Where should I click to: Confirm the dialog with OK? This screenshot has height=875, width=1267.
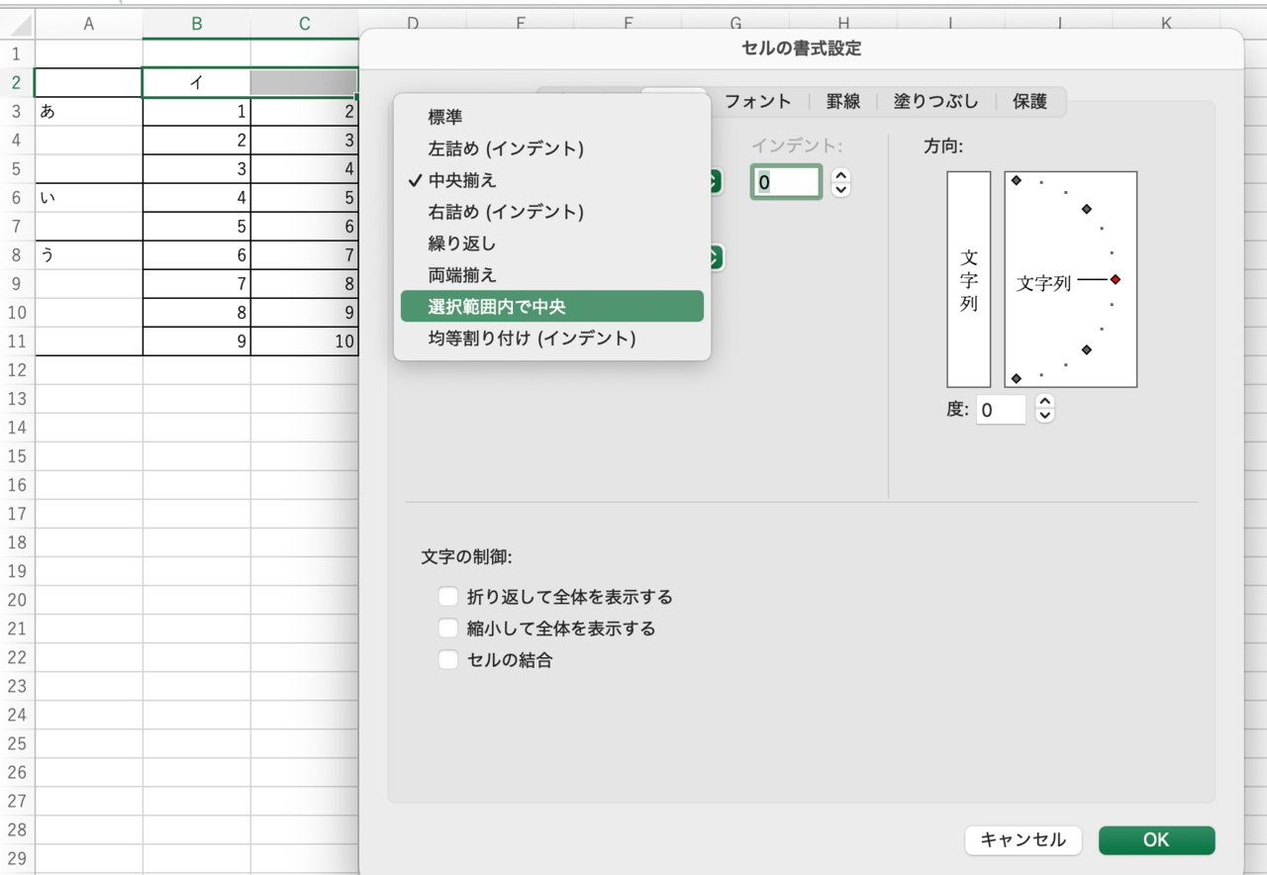coord(1156,839)
